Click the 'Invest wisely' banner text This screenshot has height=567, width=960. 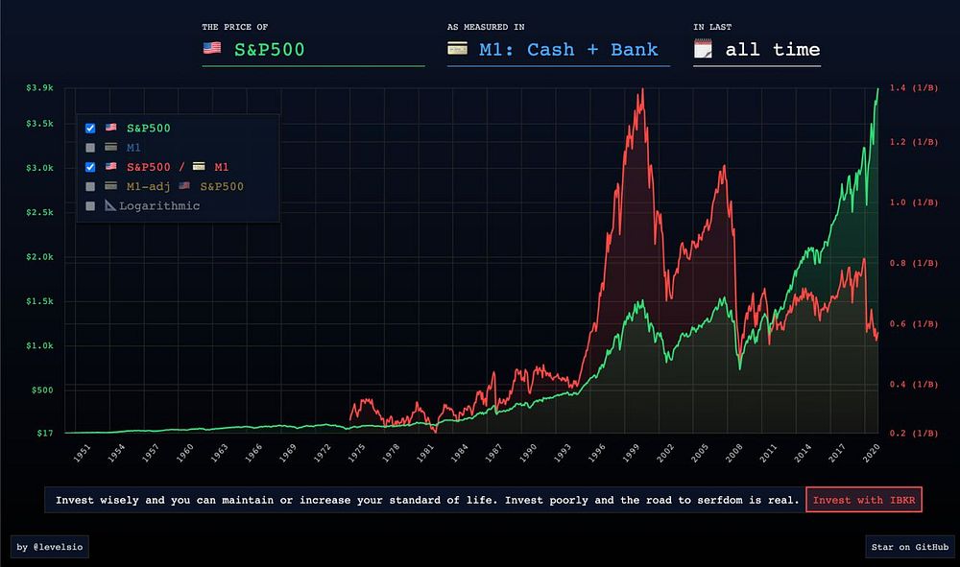coord(427,501)
